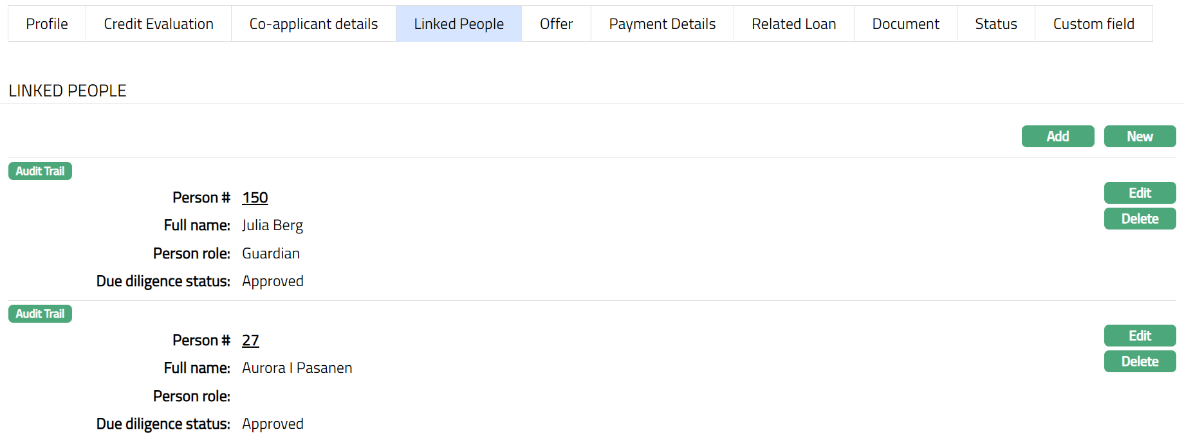Switch to Credit Evaluation tab
1184x441 pixels.
click(x=158, y=24)
